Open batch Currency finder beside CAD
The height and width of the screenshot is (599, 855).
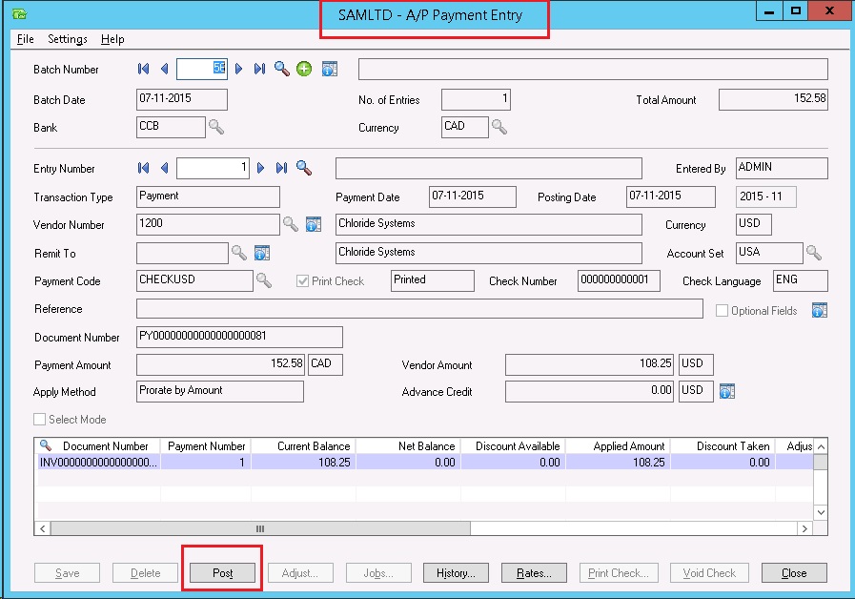(499, 127)
